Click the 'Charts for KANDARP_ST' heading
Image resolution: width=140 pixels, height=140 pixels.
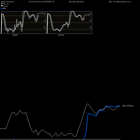pos(45,2)
